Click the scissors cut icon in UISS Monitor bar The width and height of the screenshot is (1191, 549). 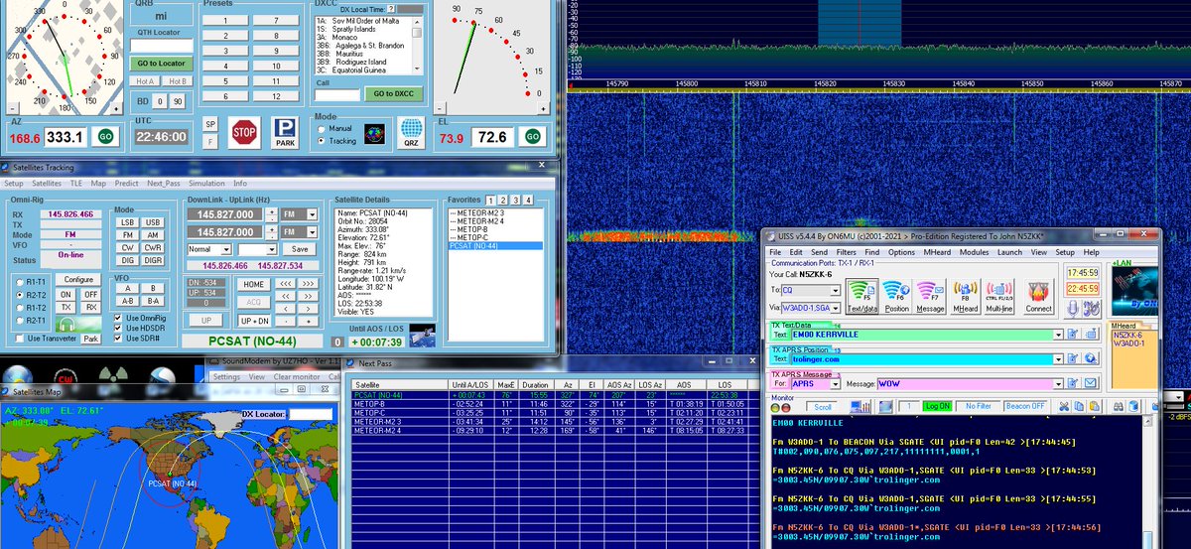(x=1064, y=406)
